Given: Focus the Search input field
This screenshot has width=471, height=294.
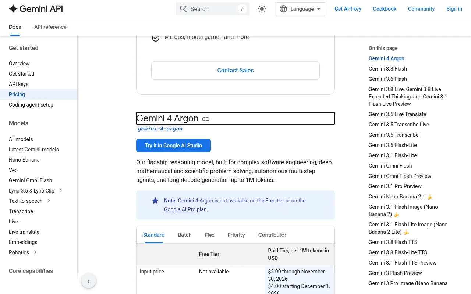Looking at the screenshot, I should [213, 9].
